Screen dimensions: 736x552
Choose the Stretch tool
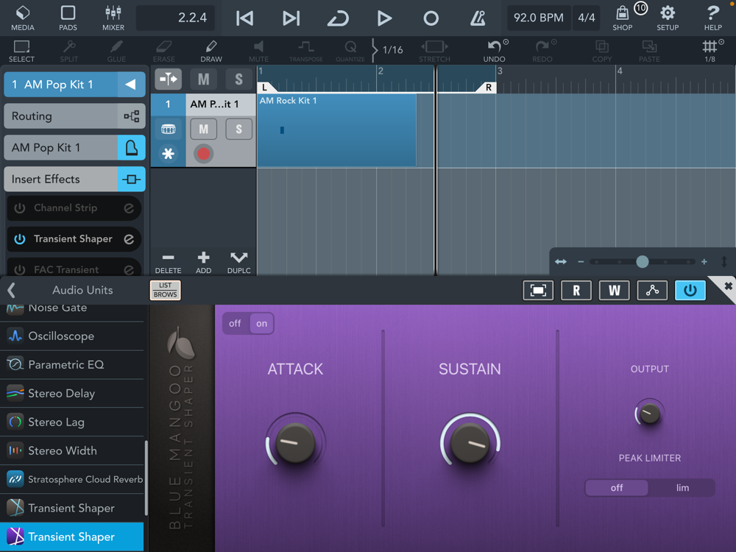pyautogui.click(x=435, y=52)
